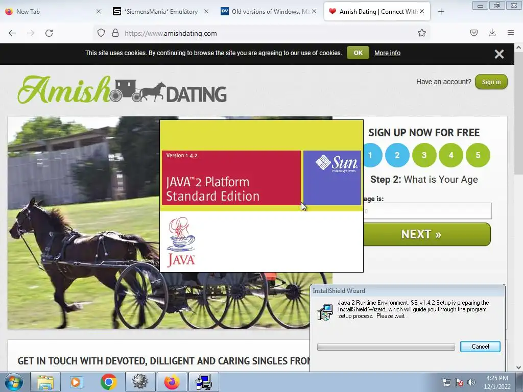This screenshot has height=392, width=523.
Task: Click the page scrollbar down arrow
Action: pos(519,367)
